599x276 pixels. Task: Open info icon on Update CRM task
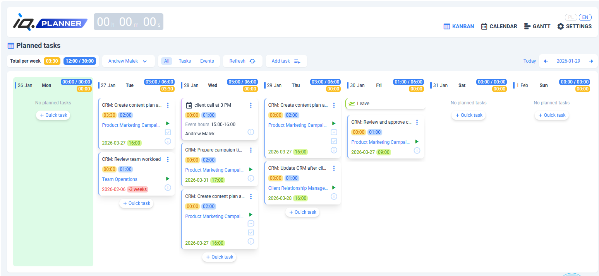pos(334,197)
